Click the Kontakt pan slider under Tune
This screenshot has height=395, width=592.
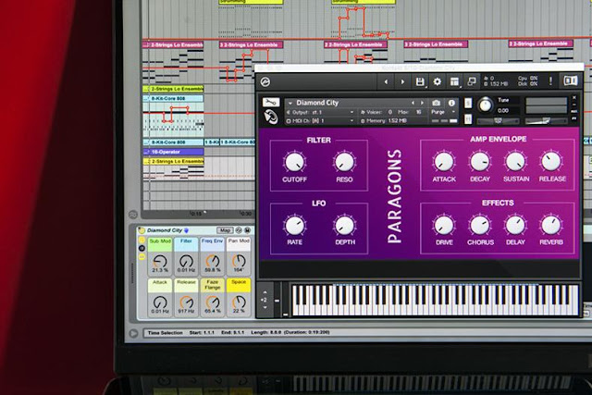pyautogui.click(x=499, y=121)
